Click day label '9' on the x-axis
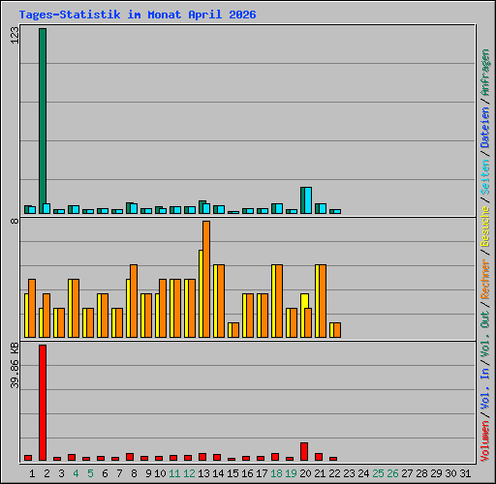The image size is (496, 484). 148,473
